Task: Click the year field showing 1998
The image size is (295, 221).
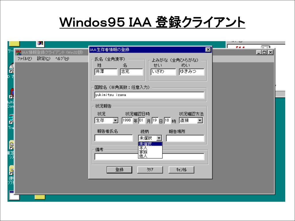Action: point(127,121)
